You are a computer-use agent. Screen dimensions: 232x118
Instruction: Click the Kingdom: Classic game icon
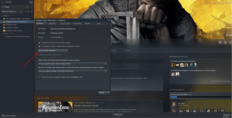tap(4, 27)
